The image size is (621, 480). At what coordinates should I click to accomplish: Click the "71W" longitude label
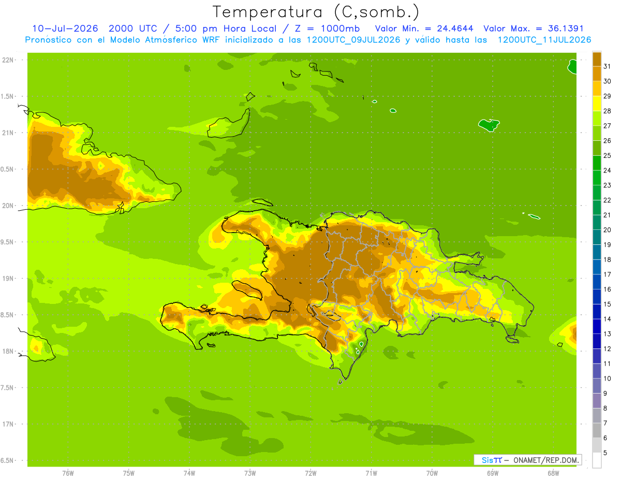point(371,473)
